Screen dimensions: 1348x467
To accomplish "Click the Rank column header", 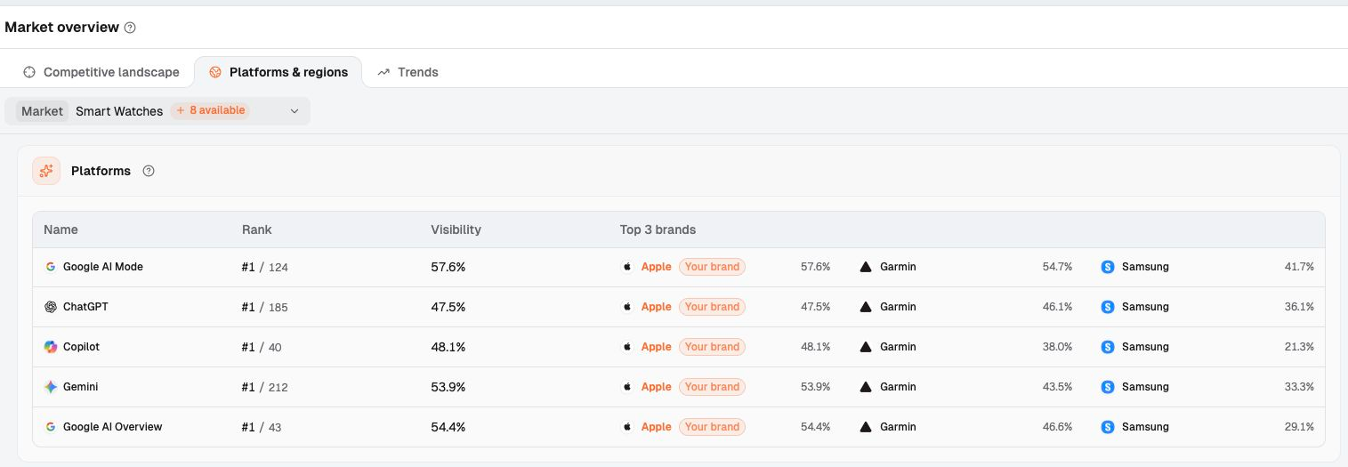I will pos(257,229).
